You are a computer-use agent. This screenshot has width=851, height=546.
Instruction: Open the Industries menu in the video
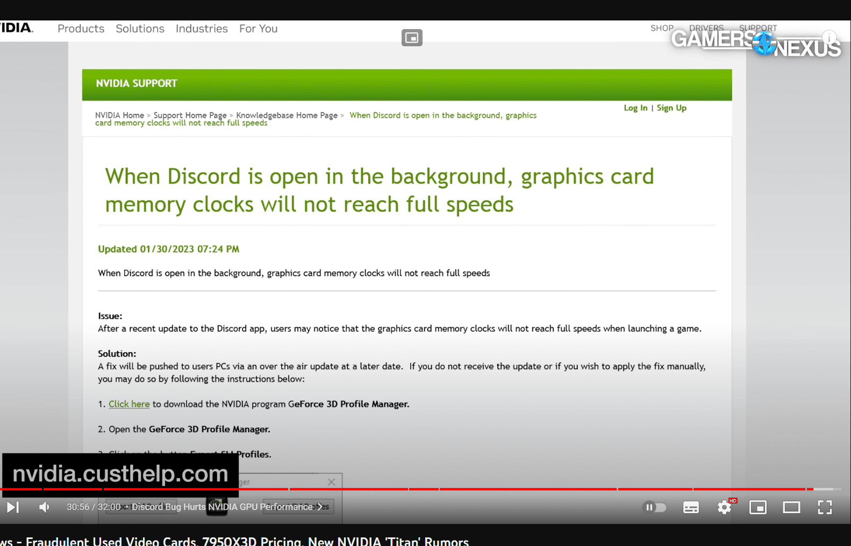pos(202,29)
